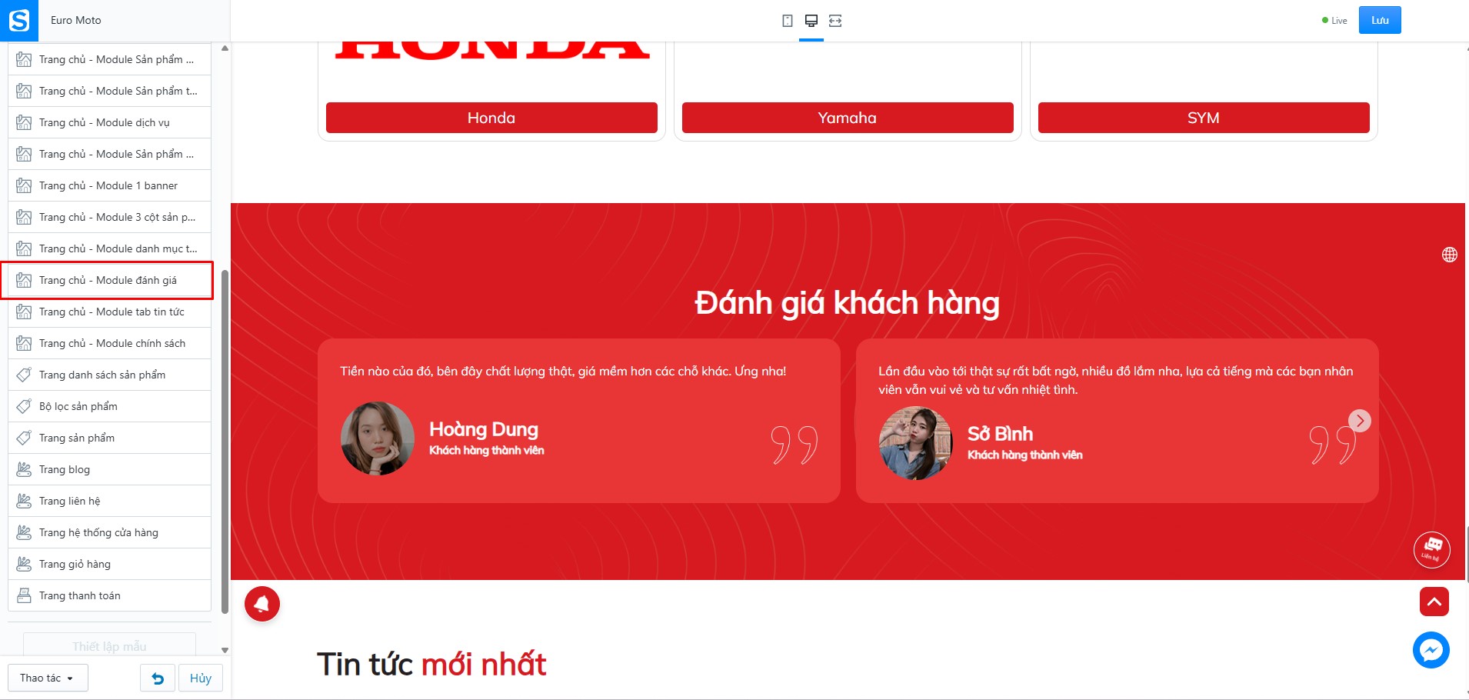Click the Thiết lập mẫu button
The height and width of the screenshot is (700, 1469).
tap(109, 645)
